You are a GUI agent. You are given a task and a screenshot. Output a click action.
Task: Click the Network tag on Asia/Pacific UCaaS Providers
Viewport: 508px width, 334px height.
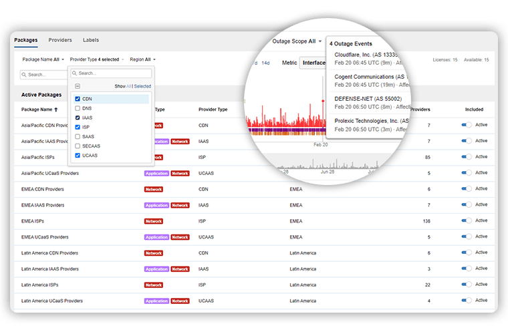(x=180, y=173)
